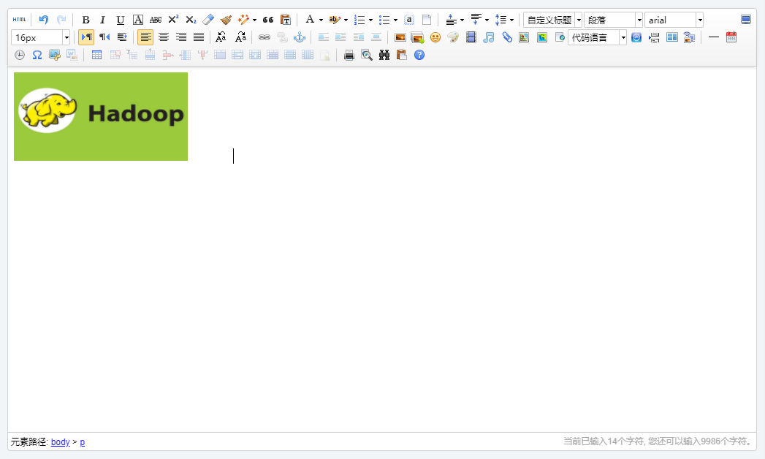The width and height of the screenshot is (765, 459).
Task: Open the 代码语言 code language dropdown
Action: [597, 37]
